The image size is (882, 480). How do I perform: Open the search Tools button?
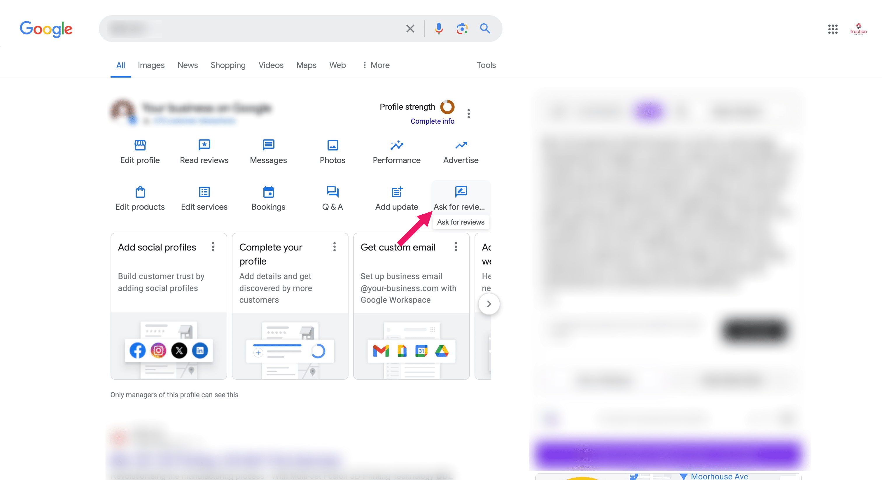pyautogui.click(x=486, y=65)
